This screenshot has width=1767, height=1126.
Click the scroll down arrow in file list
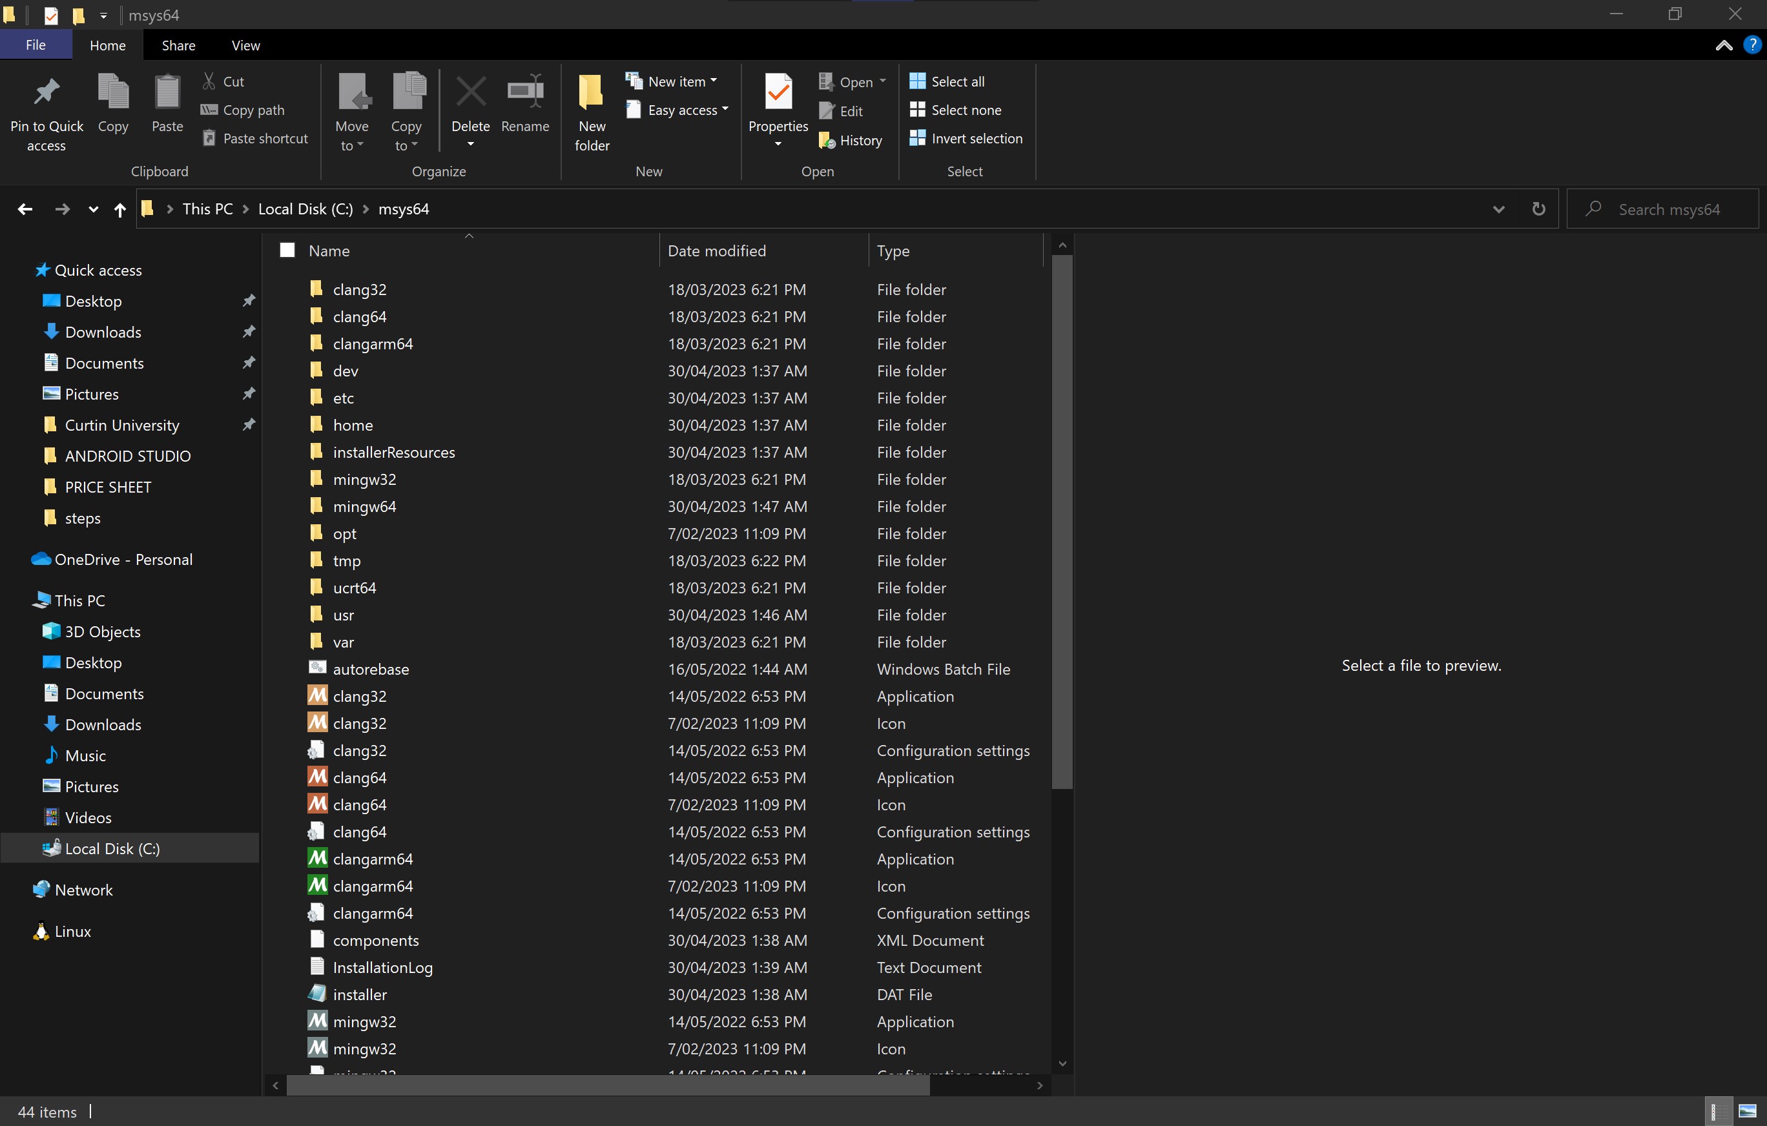[1062, 1063]
